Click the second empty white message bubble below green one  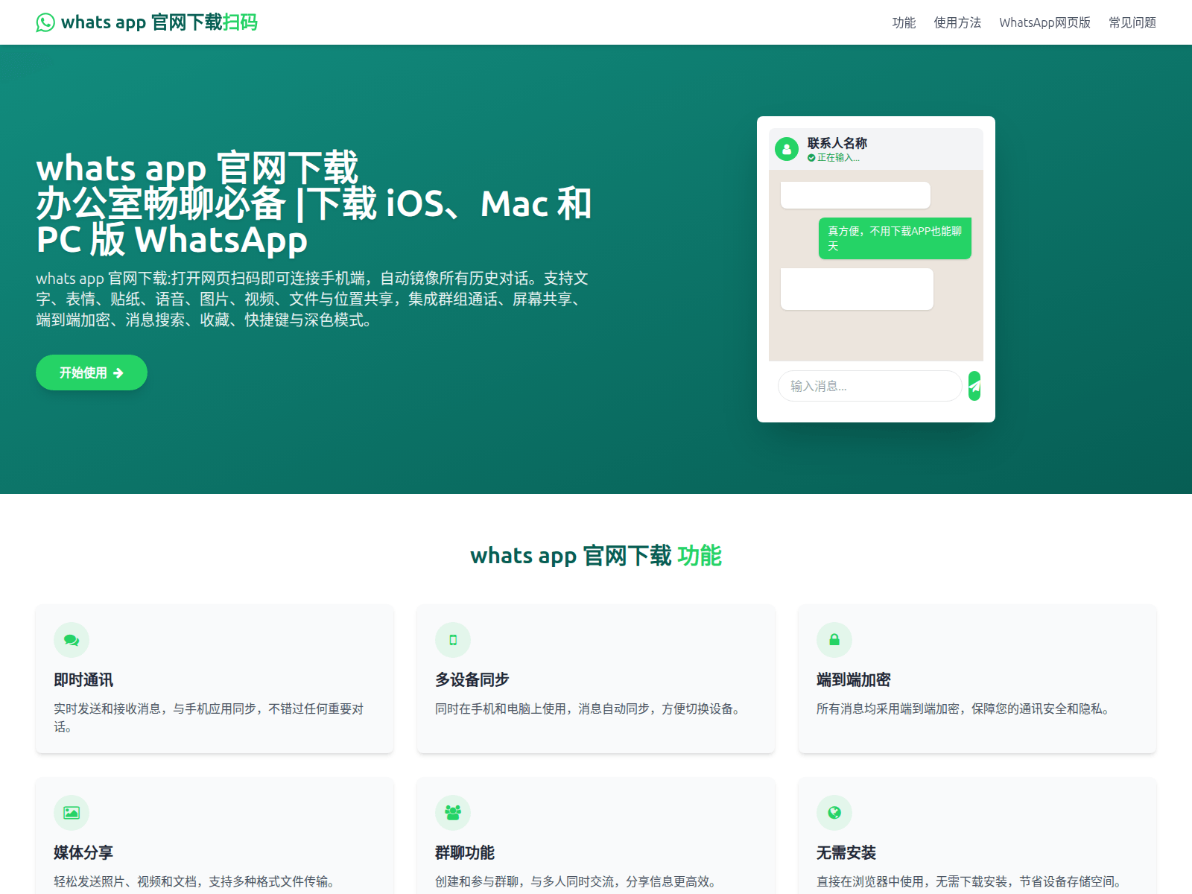click(x=857, y=289)
